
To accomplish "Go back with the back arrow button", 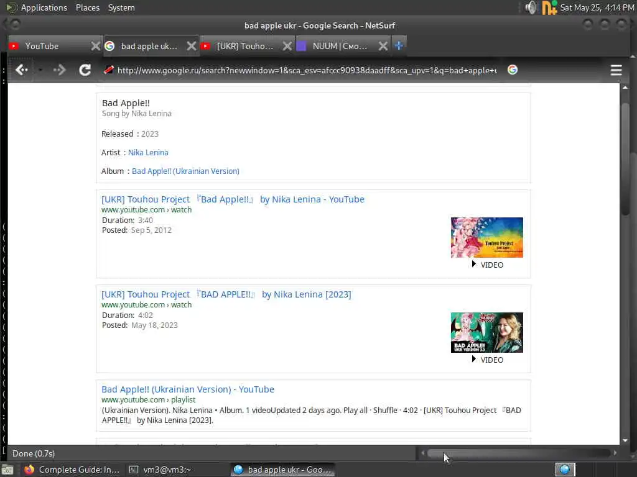I will (21, 70).
